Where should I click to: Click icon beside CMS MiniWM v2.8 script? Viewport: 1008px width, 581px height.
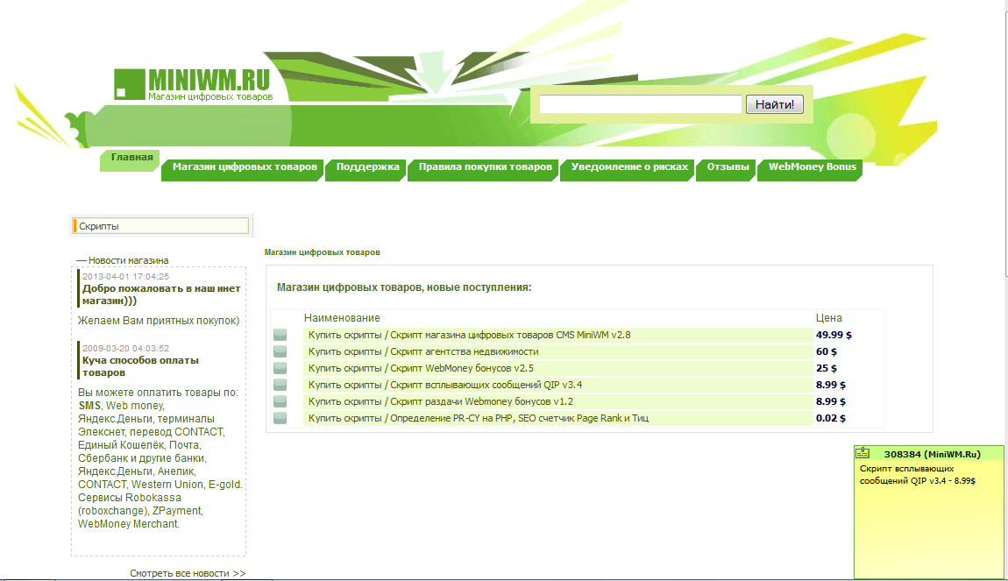280,335
